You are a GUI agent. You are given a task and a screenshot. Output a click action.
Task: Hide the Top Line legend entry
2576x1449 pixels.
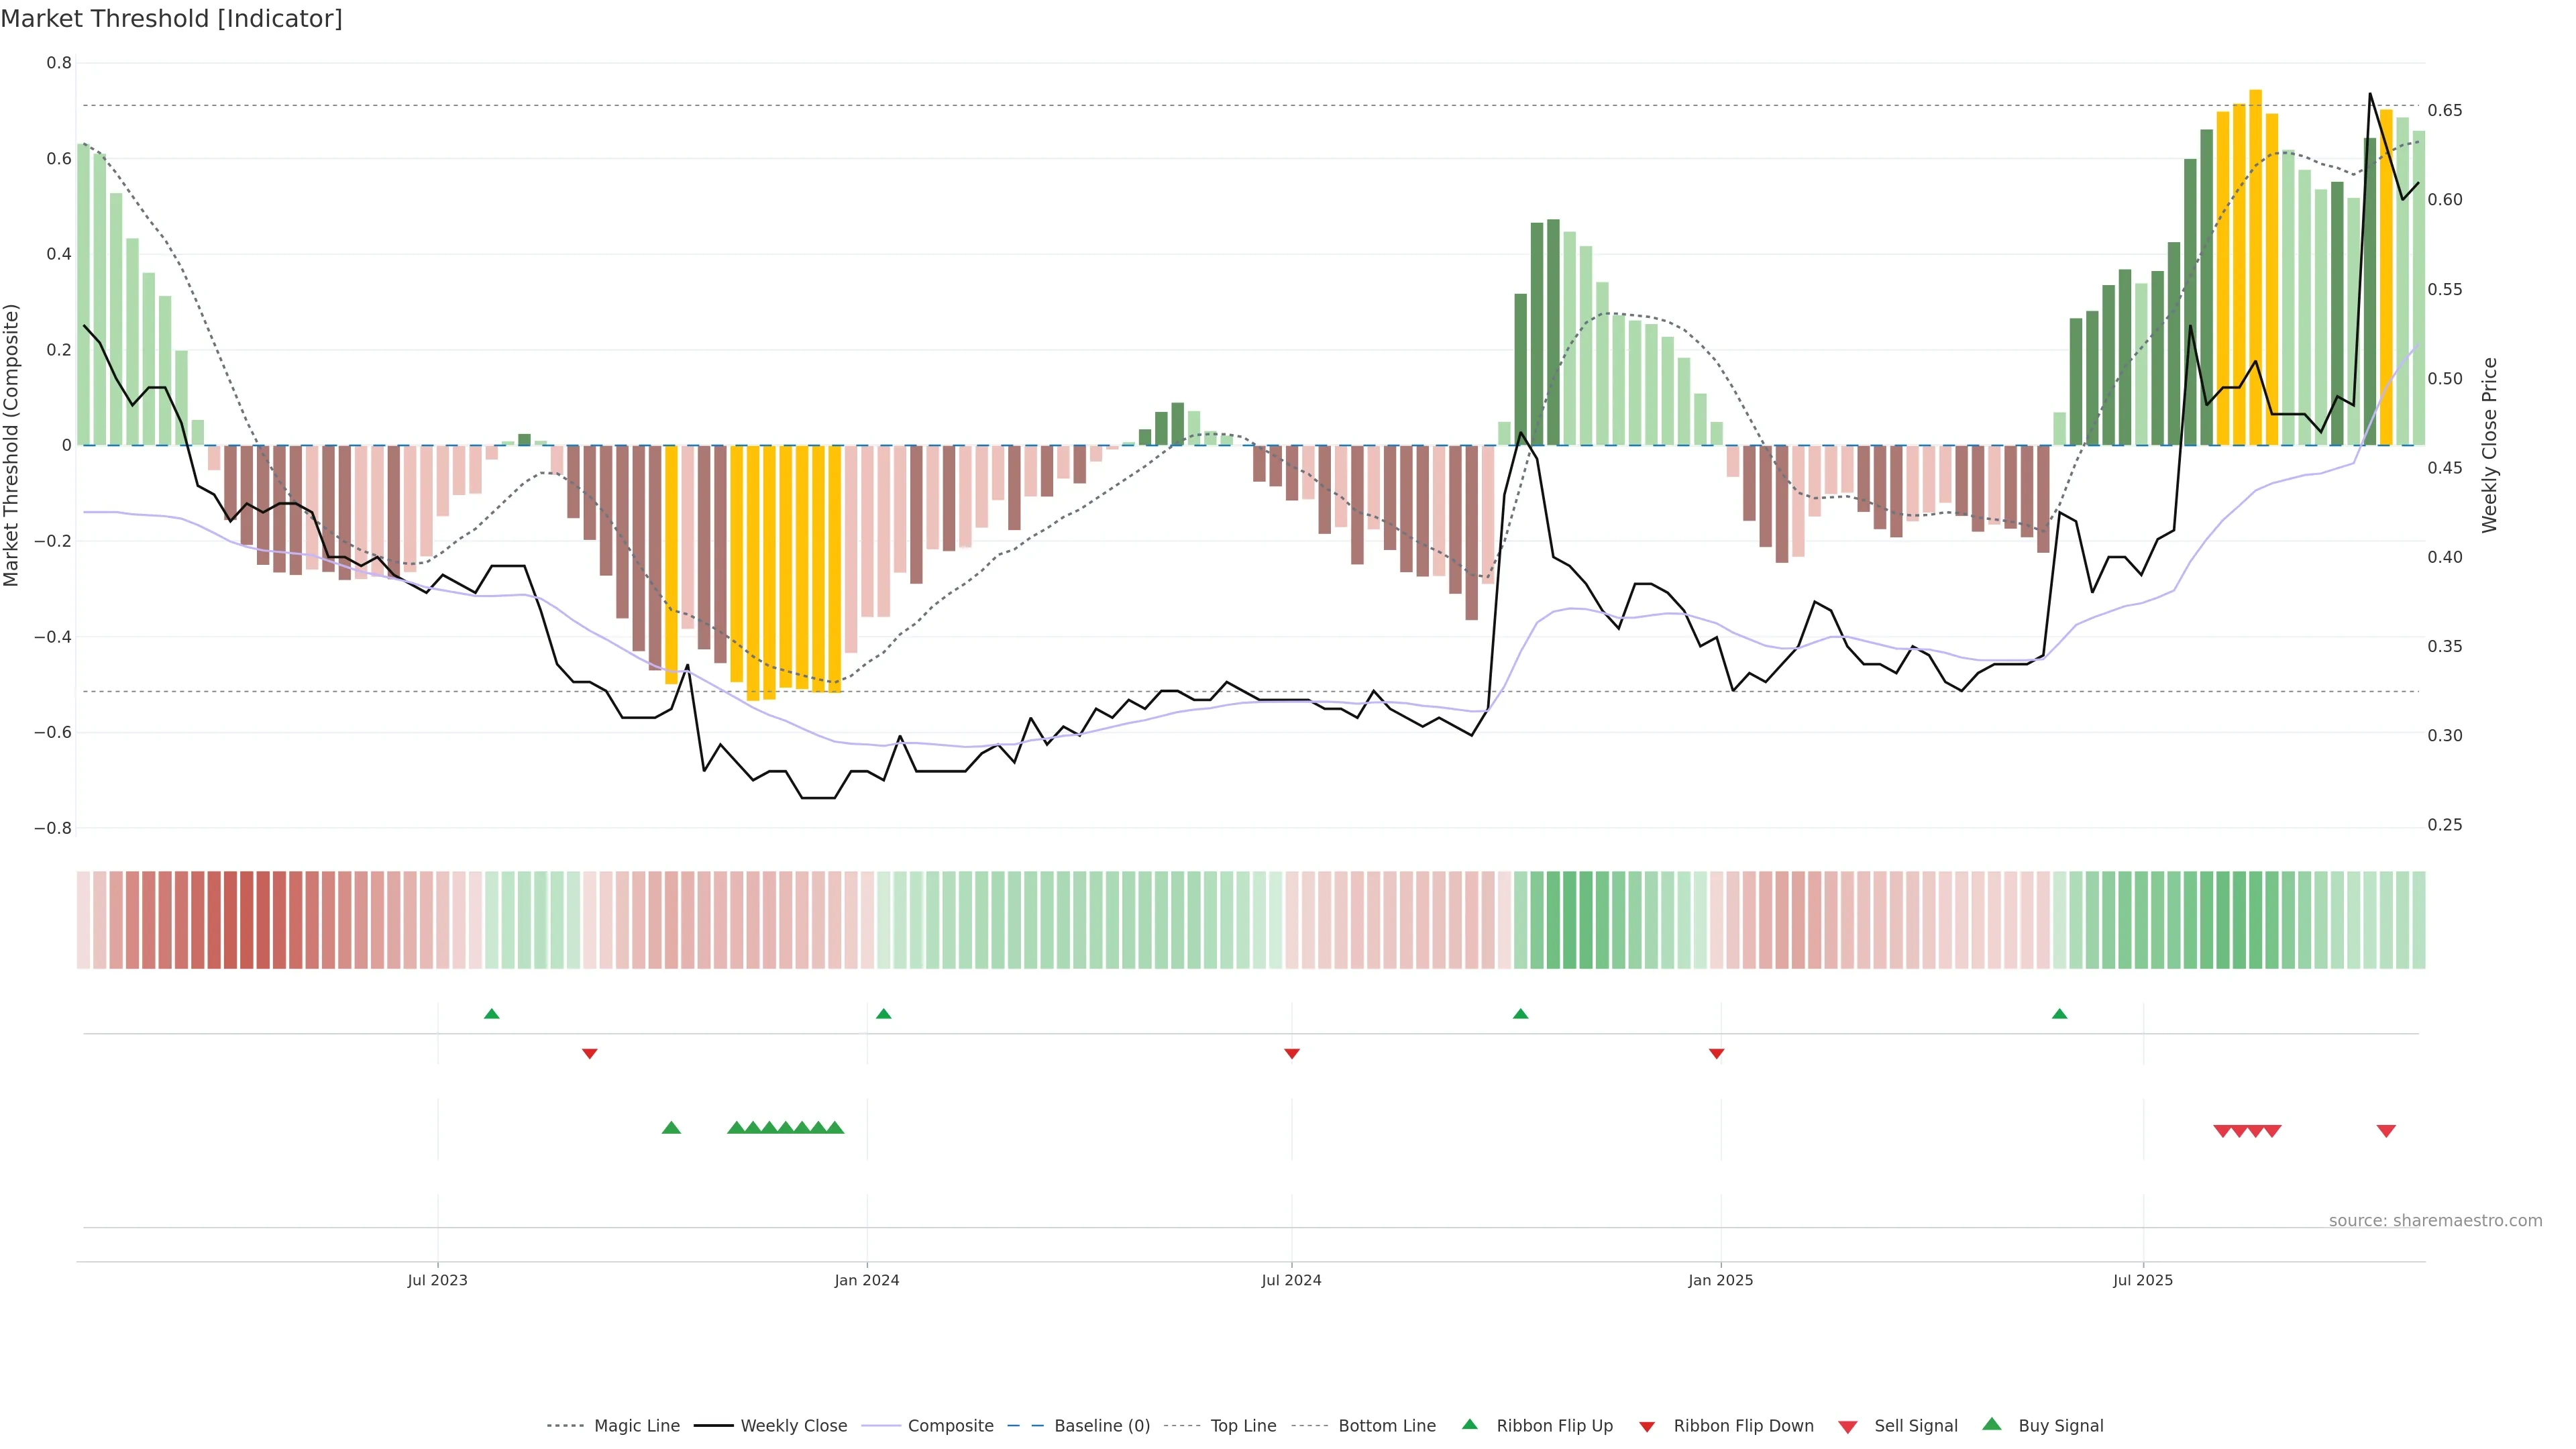tap(1243, 1426)
